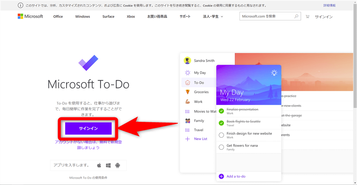Image resolution: width=357 pixels, height=185 pixels.
Task: Open 詳細情報 link in cookie banner
Action: pos(329,6)
